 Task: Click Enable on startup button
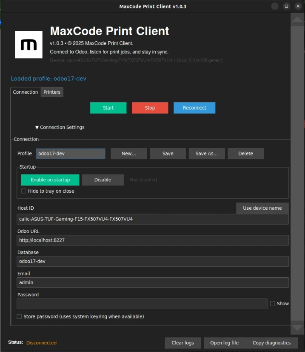[50, 180]
